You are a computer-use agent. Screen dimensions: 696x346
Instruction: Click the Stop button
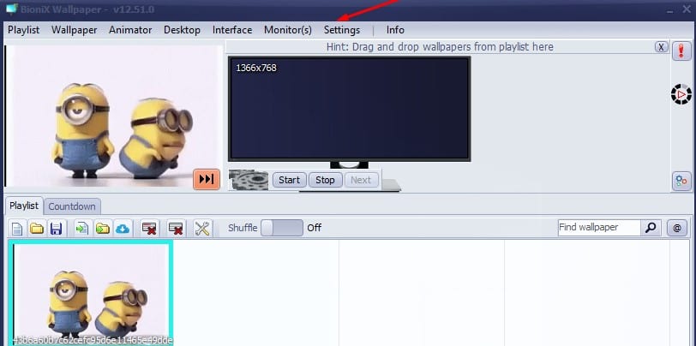[325, 180]
